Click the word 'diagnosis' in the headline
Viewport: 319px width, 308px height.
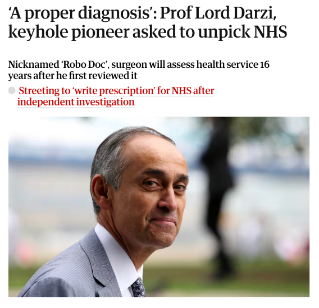(113, 14)
